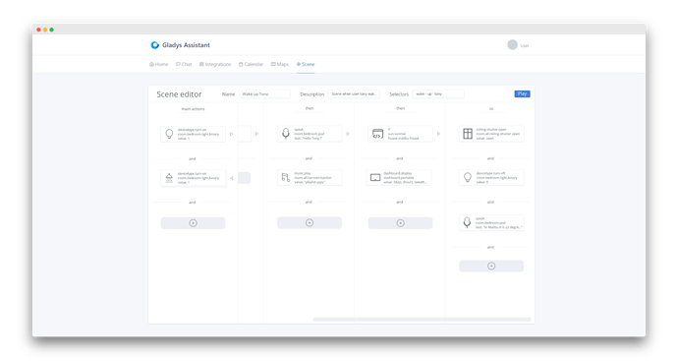Collapse arrow beside ceiling lamp card
678x361 pixels.
coord(231,178)
